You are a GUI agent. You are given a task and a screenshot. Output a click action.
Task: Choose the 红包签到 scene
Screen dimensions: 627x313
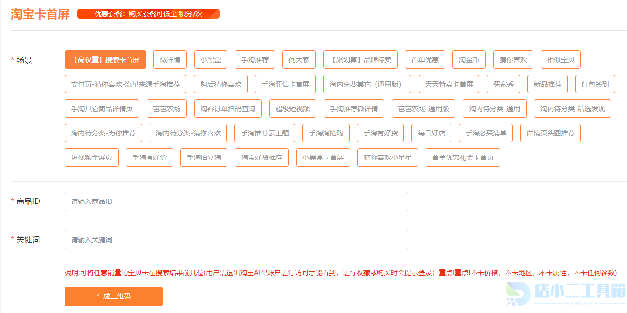click(x=595, y=84)
